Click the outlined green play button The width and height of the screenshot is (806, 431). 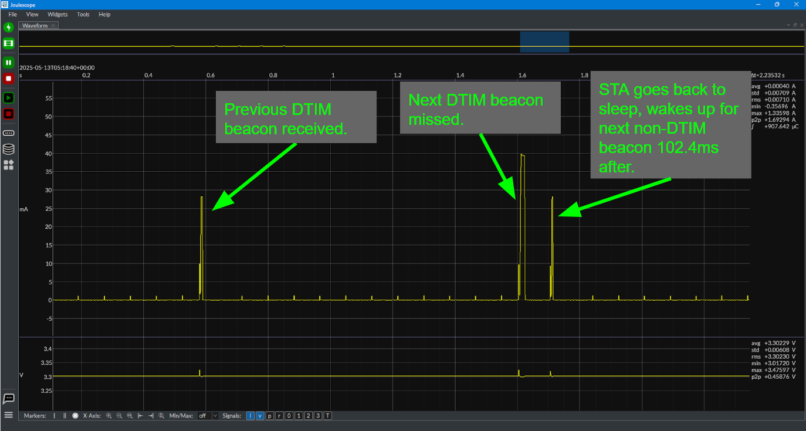(8, 97)
